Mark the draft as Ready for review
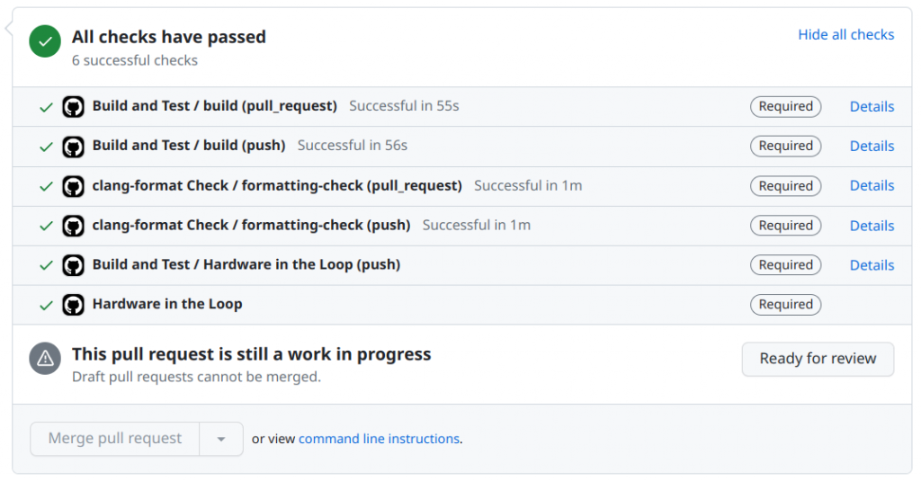 tap(818, 359)
